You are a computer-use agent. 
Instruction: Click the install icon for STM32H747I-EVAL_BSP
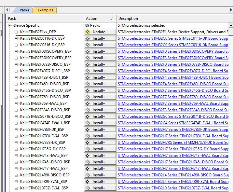[x=88, y=169]
